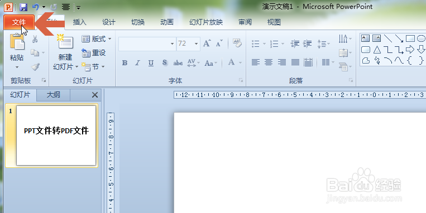
Task: Decrease the list indent level
Action: pyautogui.click(x=295, y=43)
